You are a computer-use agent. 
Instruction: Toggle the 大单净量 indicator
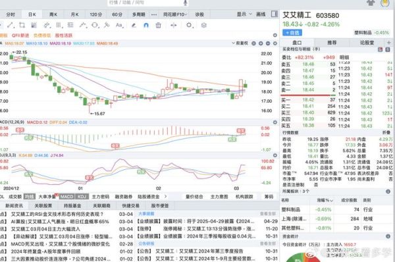click(x=47, y=196)
